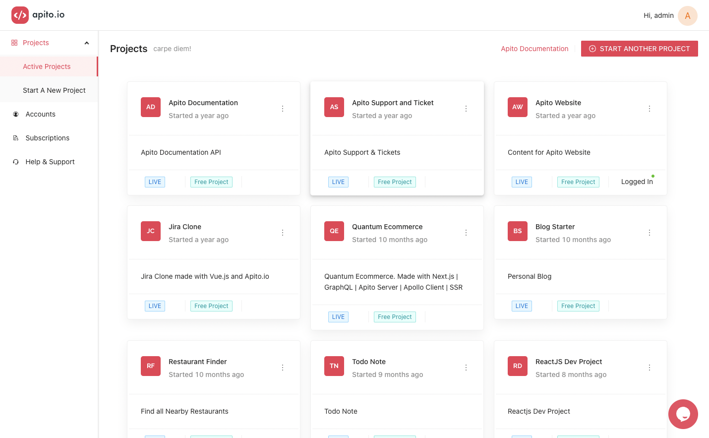Open Quantum Ecommerce card options menu
Screen dimensions: 709x438
[466, 233]
